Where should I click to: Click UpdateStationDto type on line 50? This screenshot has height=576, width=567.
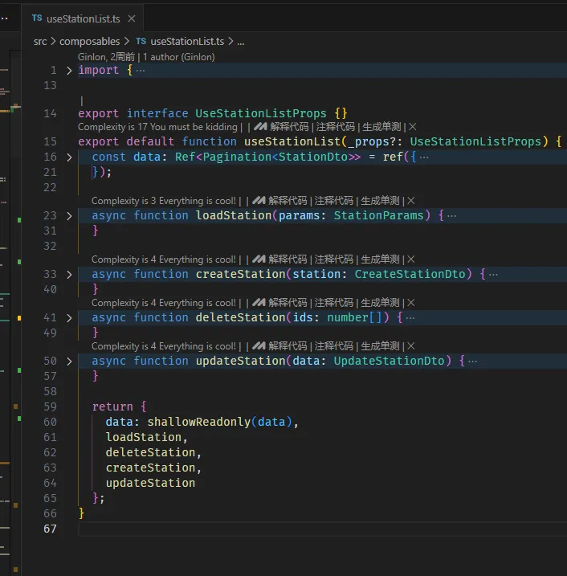click(x=389, y=361)
